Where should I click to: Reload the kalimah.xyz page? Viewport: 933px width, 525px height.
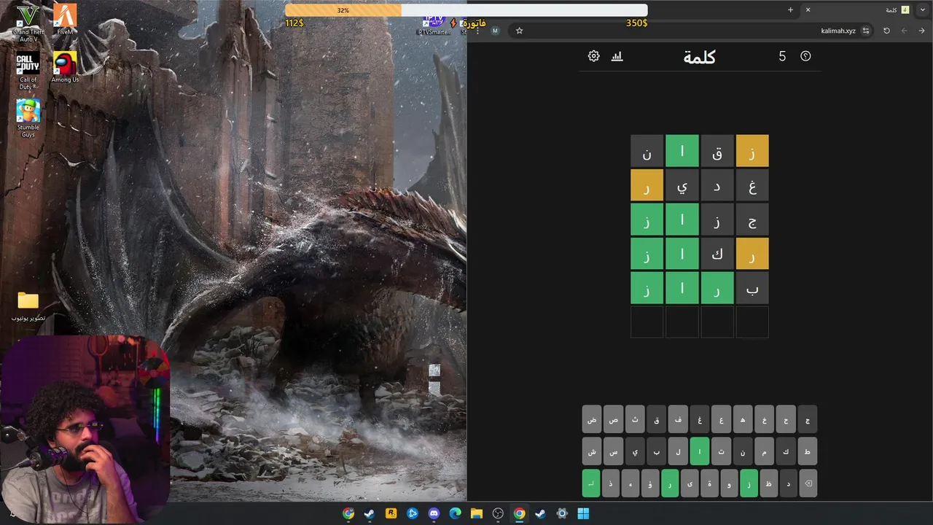click(x=886, y=31)
